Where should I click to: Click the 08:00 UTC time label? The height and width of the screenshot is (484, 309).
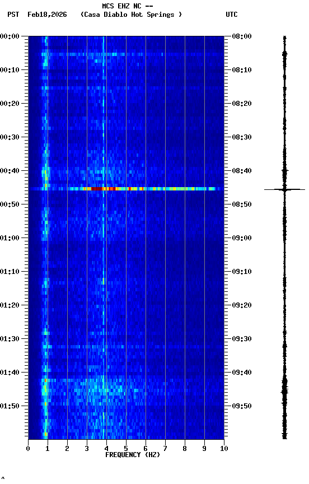tap(242, 36)
